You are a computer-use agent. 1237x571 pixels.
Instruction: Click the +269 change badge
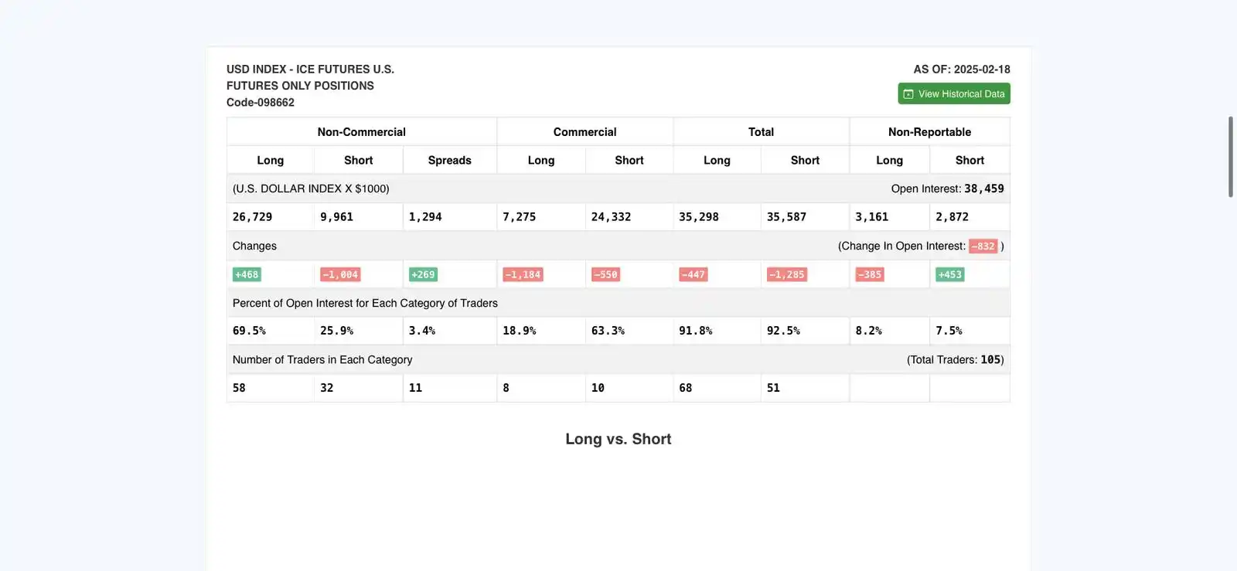423,274
